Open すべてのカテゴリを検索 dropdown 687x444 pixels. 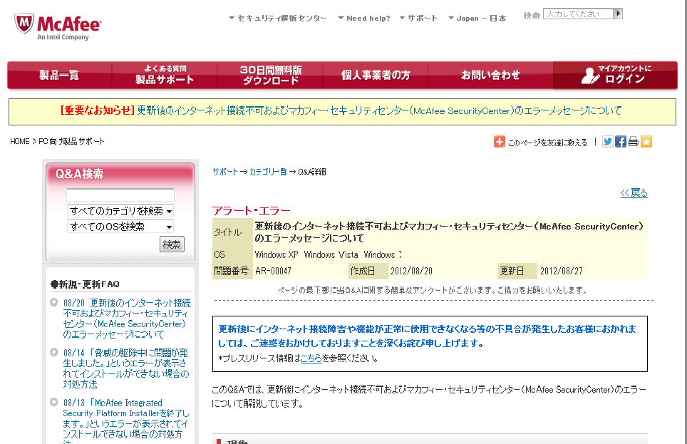[120, 211]
